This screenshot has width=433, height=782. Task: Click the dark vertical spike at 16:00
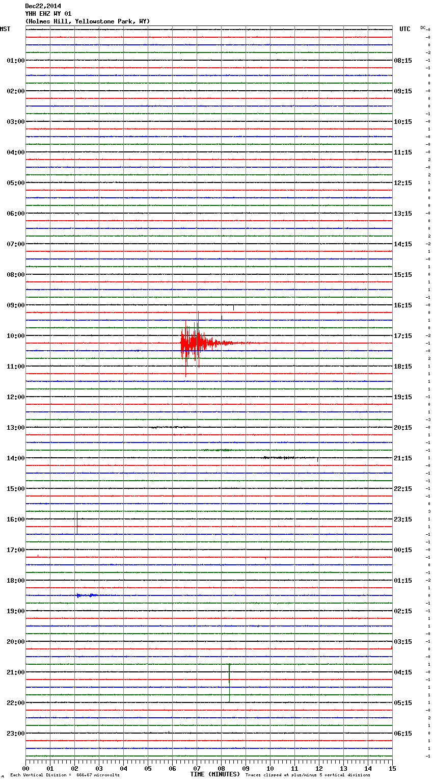[77, 523]
